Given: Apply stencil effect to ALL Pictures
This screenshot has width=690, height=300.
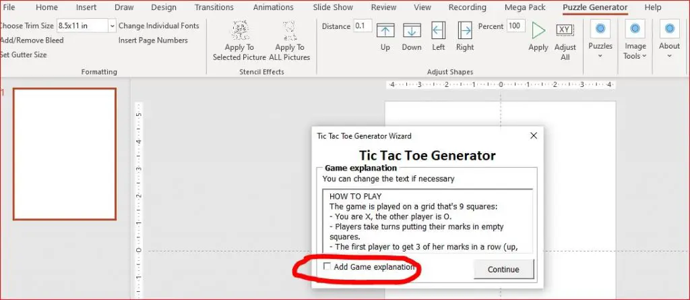Looking at the screenshot, I should coord(290,41).
